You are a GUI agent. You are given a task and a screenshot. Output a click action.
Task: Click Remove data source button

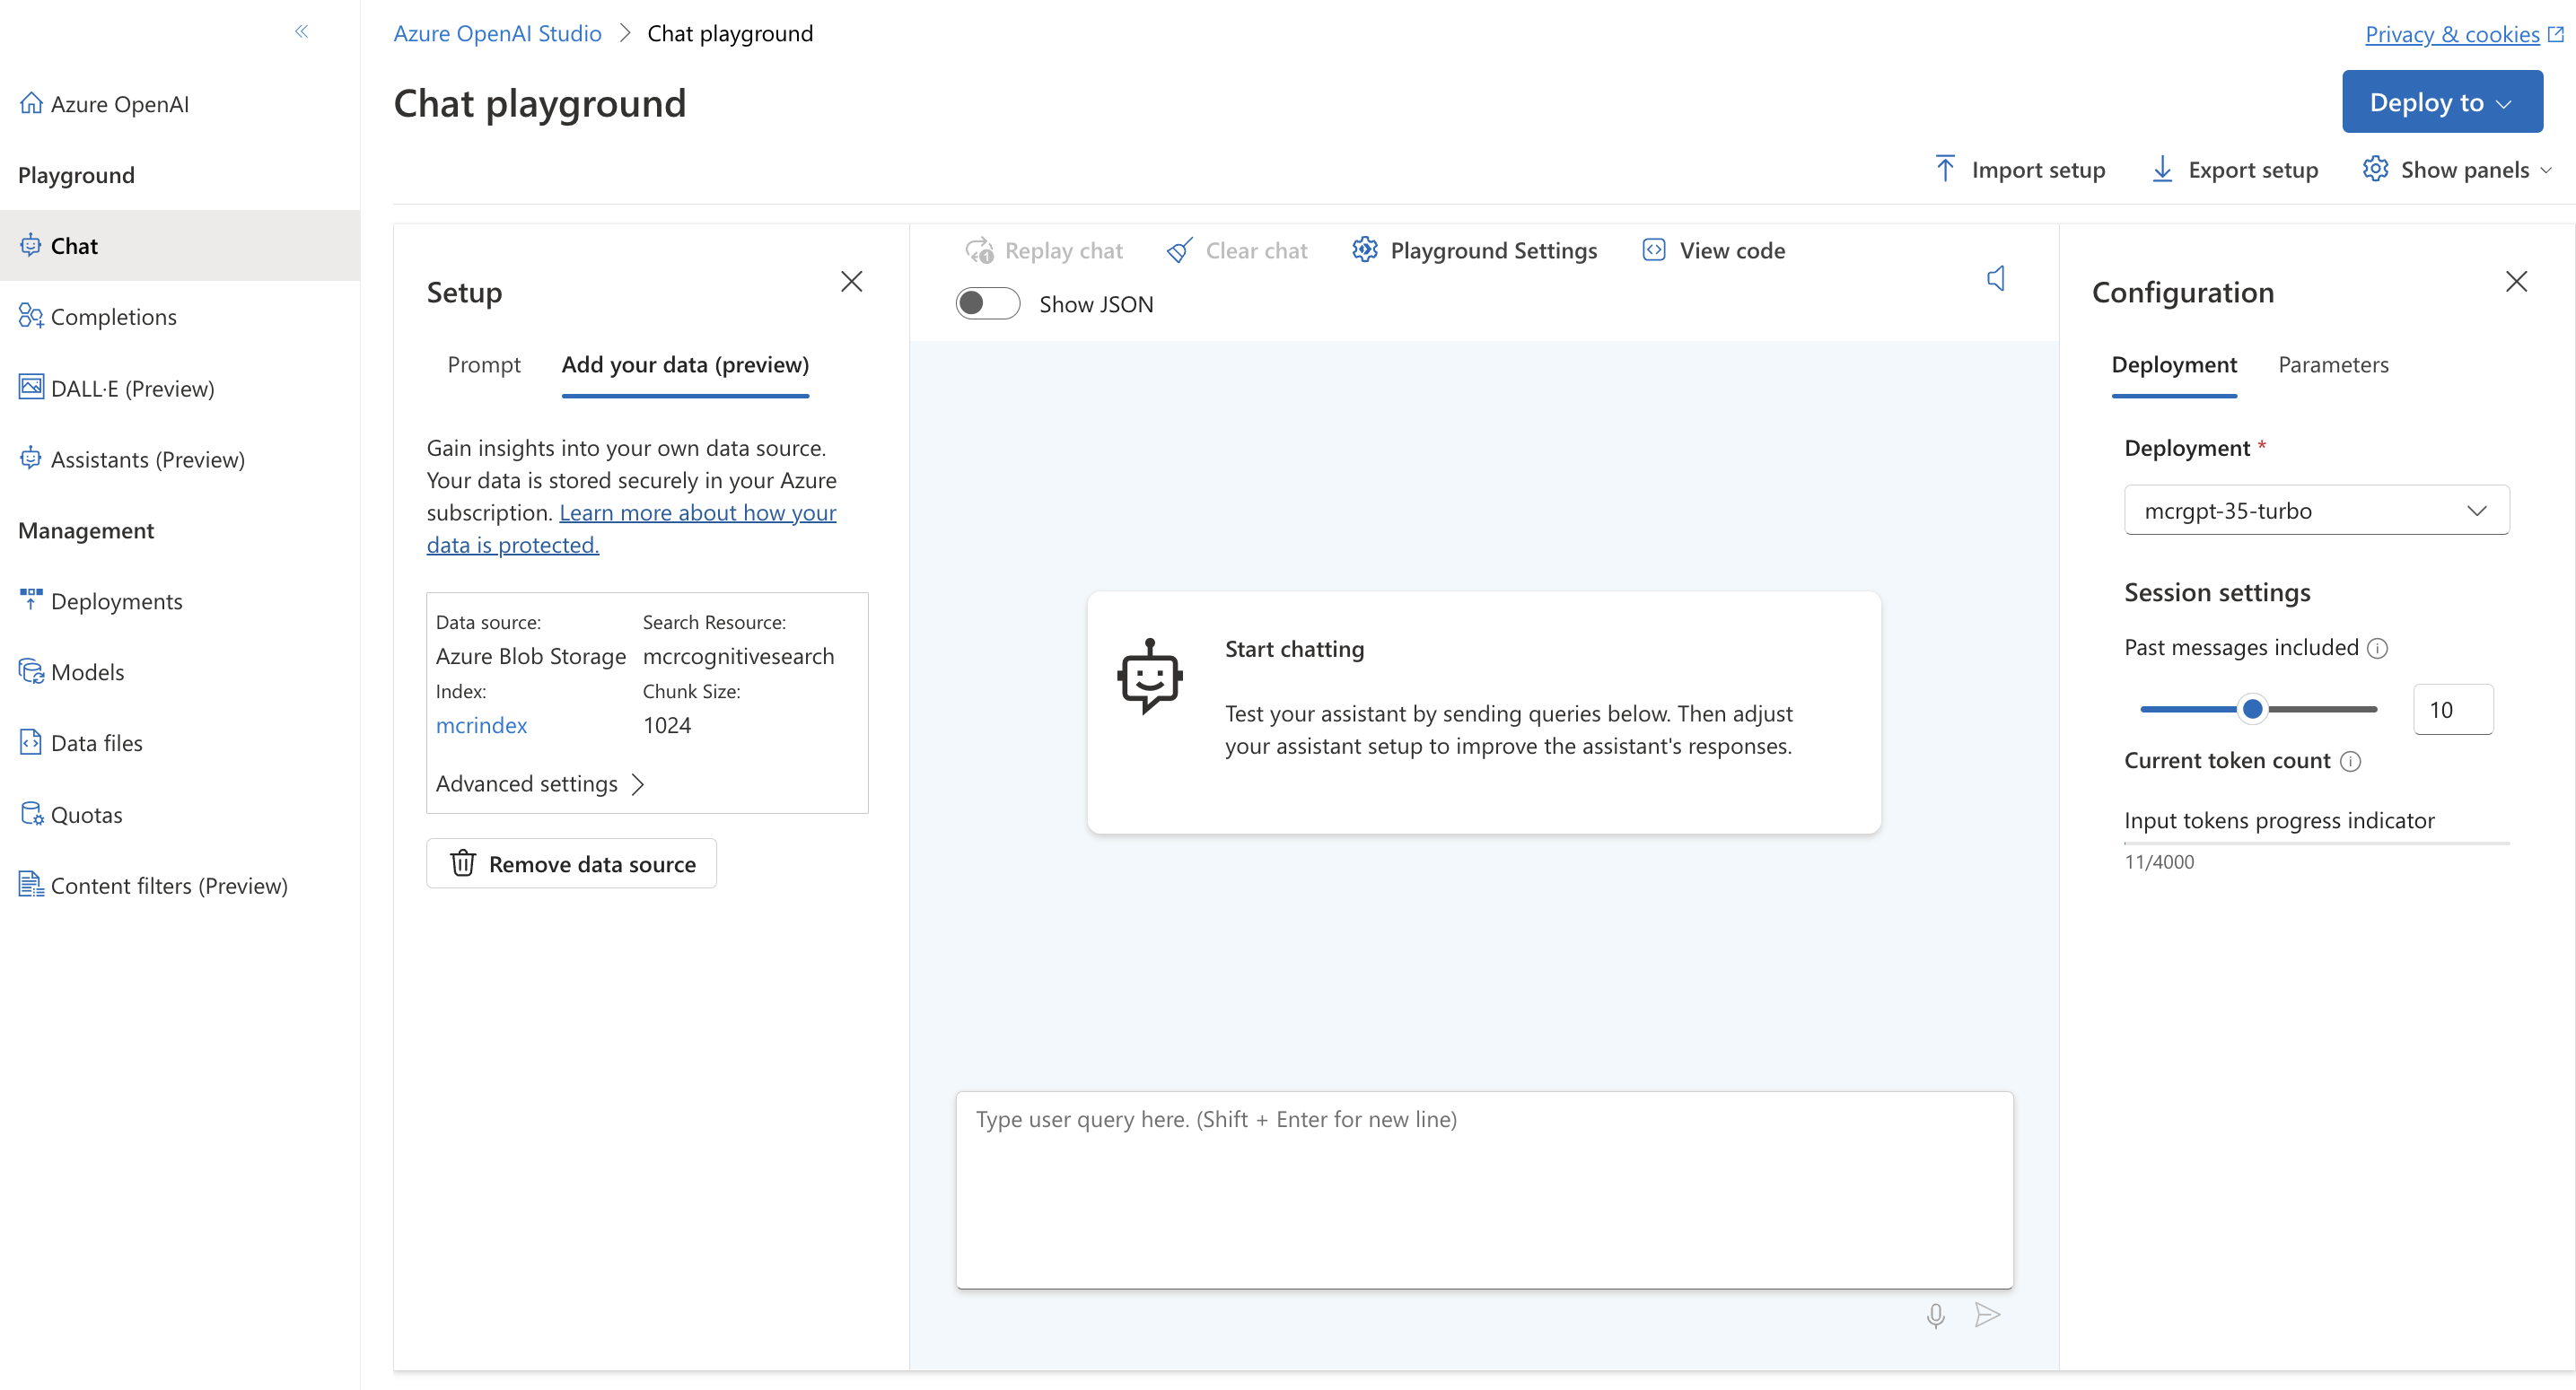point(572,863)
